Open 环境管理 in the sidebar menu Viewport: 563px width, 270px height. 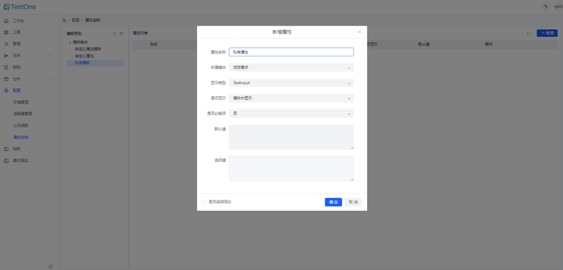coord(21,102)
